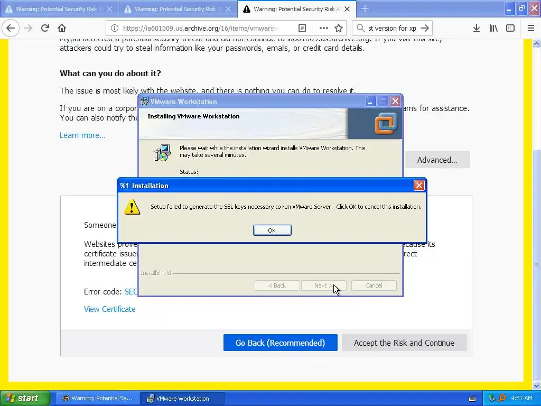Image resolution: width=541 pixels, height=406 pixels.
Task: Click the page scrollbar up arrow
Action: 537,43
